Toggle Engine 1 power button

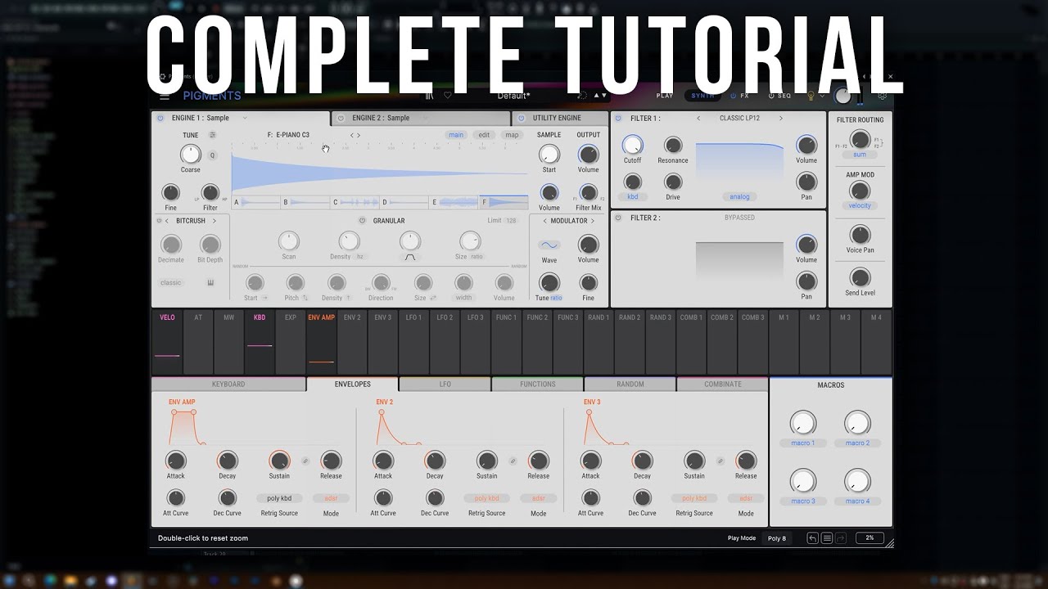pos(160,118)
